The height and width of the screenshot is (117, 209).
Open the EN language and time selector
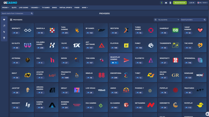click(x=202, y=3)
